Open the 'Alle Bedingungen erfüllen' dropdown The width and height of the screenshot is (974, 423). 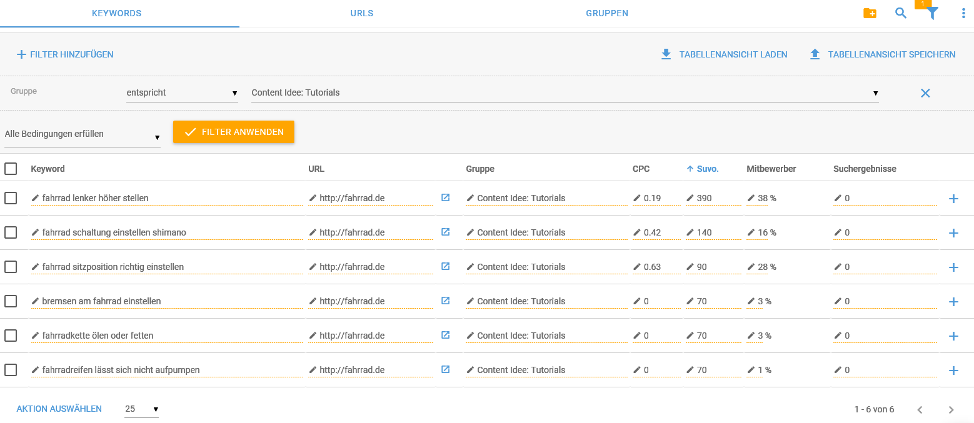coord(82,134)
